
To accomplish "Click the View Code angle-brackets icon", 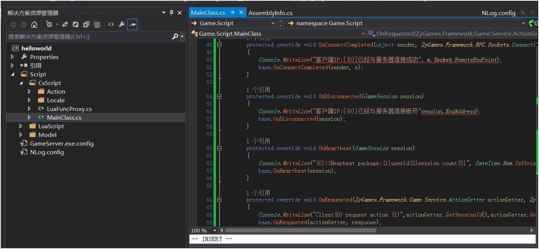I will pos(111,24).
